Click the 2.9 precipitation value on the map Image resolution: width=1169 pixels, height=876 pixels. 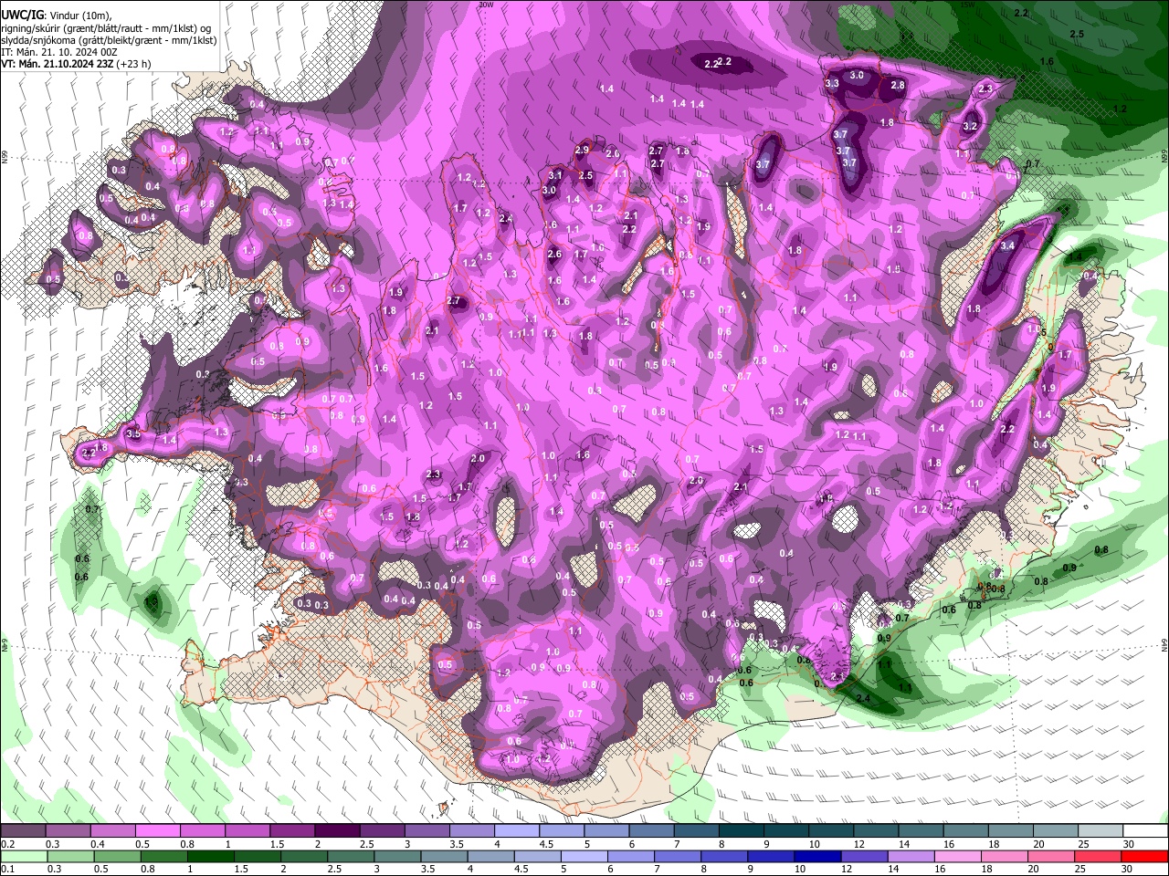click(583, 150)
